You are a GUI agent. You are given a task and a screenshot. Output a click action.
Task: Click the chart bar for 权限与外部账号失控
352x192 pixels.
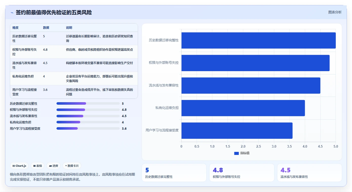pyautogui.click(x=256, y=63)
